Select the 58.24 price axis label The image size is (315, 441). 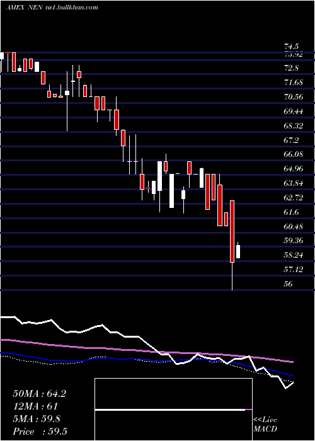point(294,255)
